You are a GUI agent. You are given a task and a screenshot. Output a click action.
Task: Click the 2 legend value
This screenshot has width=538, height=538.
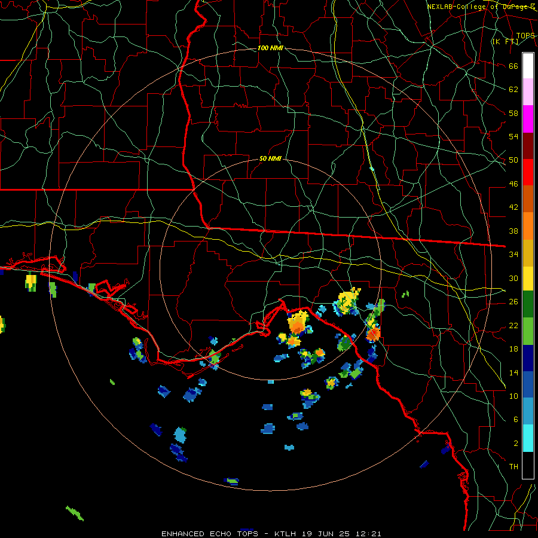[516, 444]
